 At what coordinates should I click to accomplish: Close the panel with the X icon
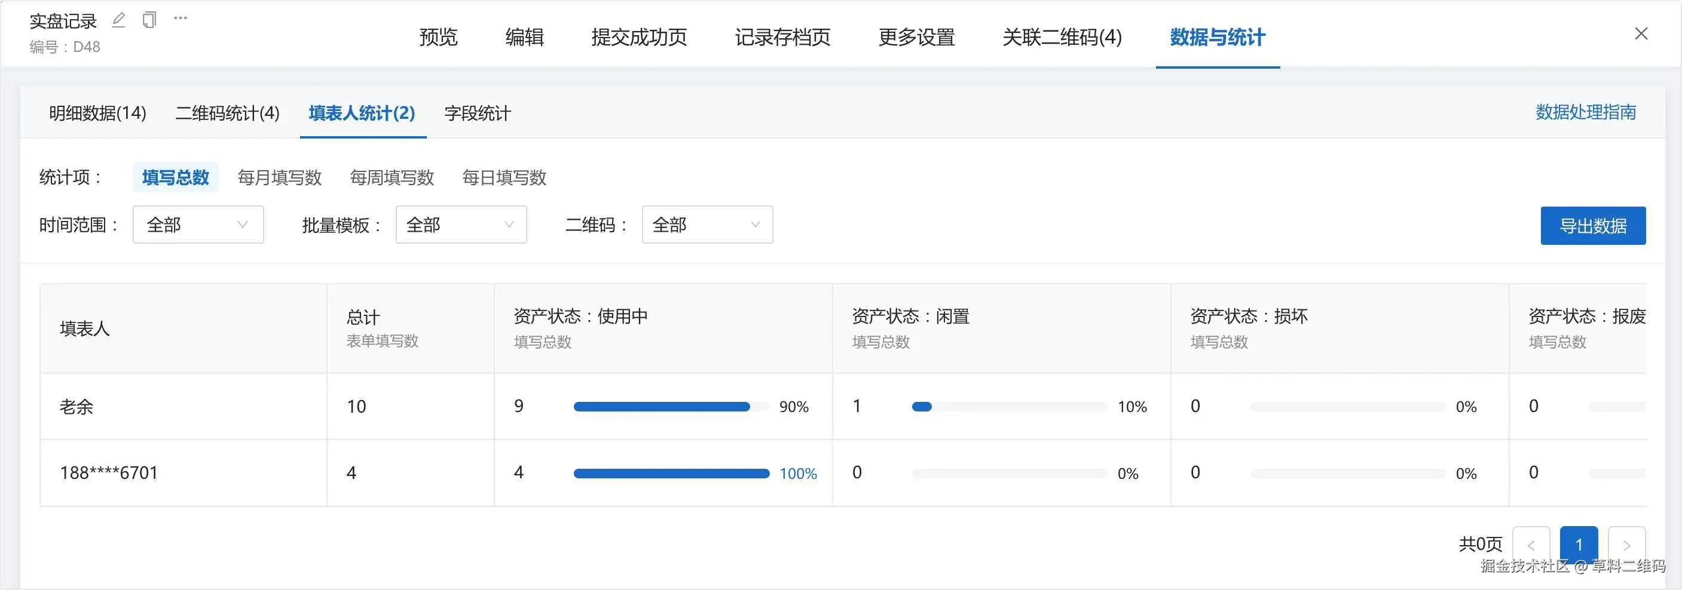(1641, 34)
